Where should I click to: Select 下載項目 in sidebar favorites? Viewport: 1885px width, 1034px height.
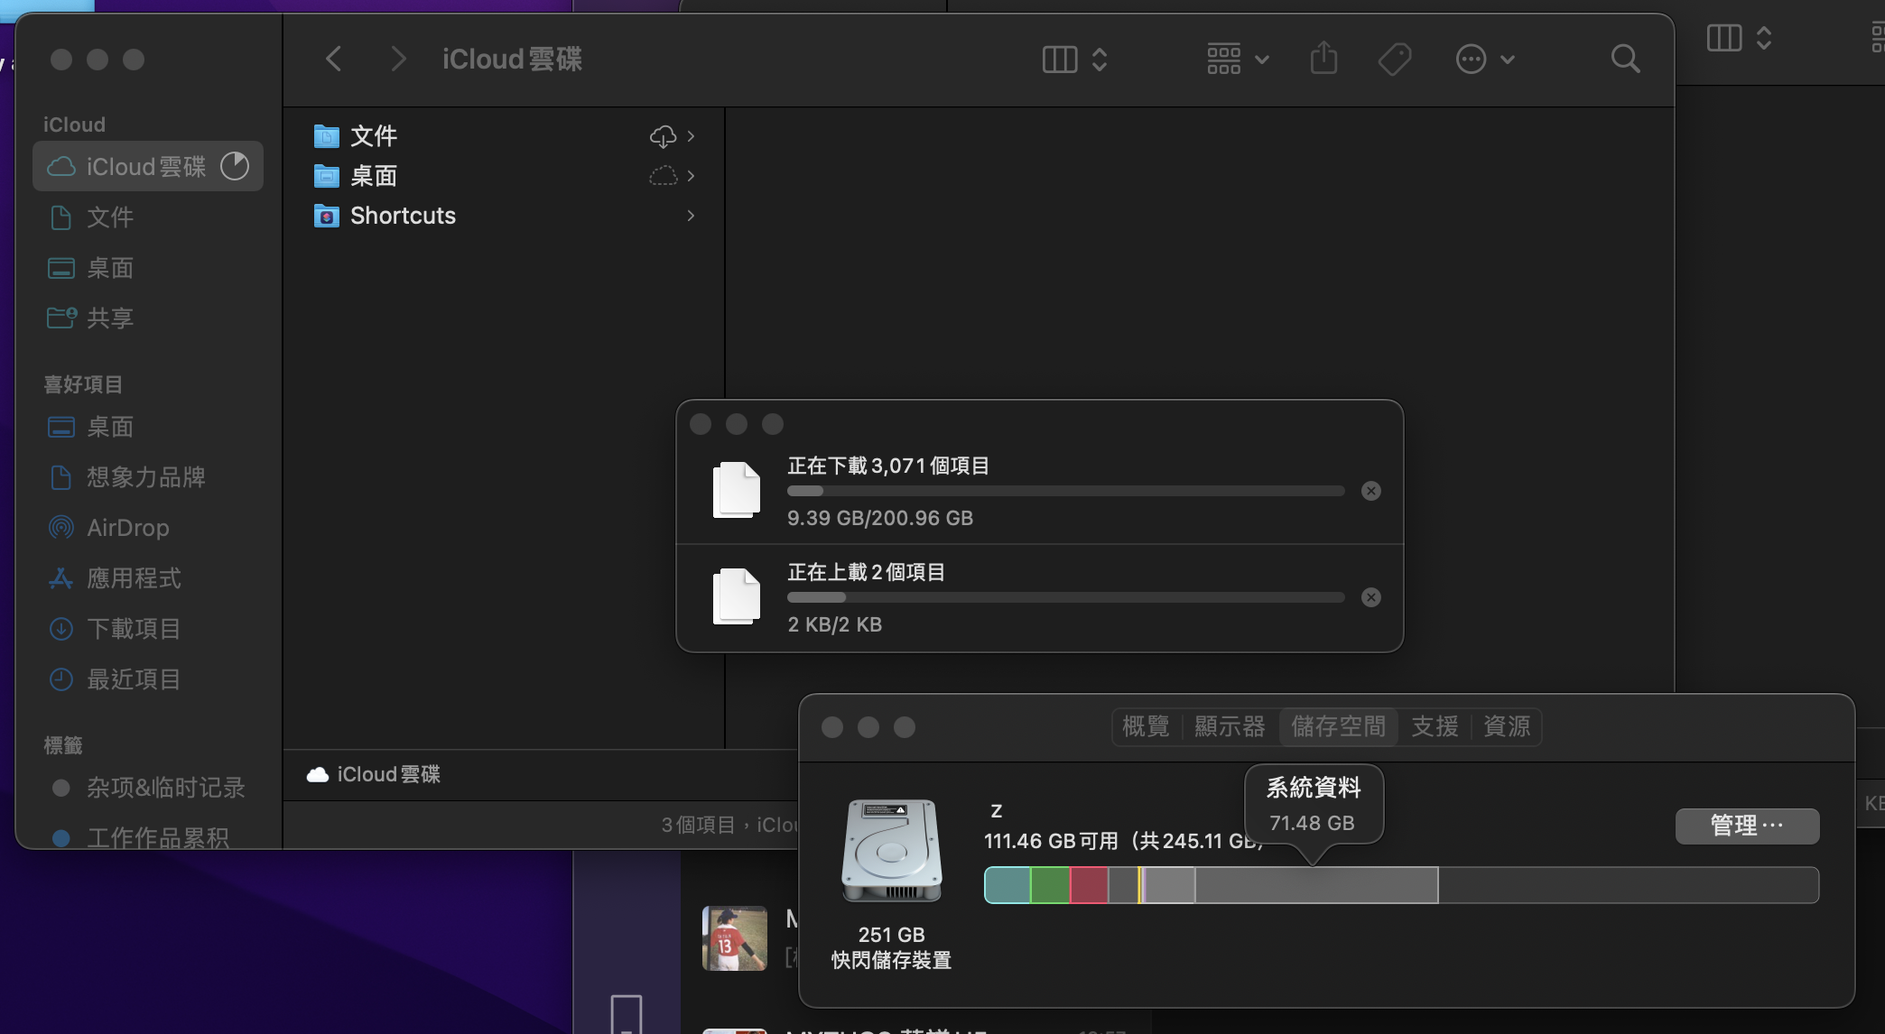click(x=133, y=629)
